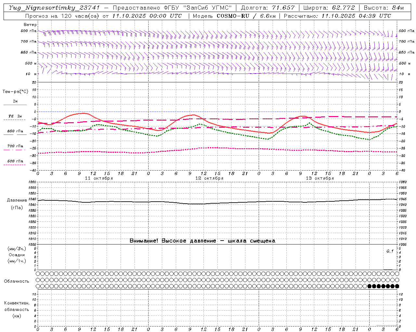Image resolution: width=416 pixels, height=332 pixels.
Task: Click the "Давление" pressure panel label
Action: pos(17,200)
